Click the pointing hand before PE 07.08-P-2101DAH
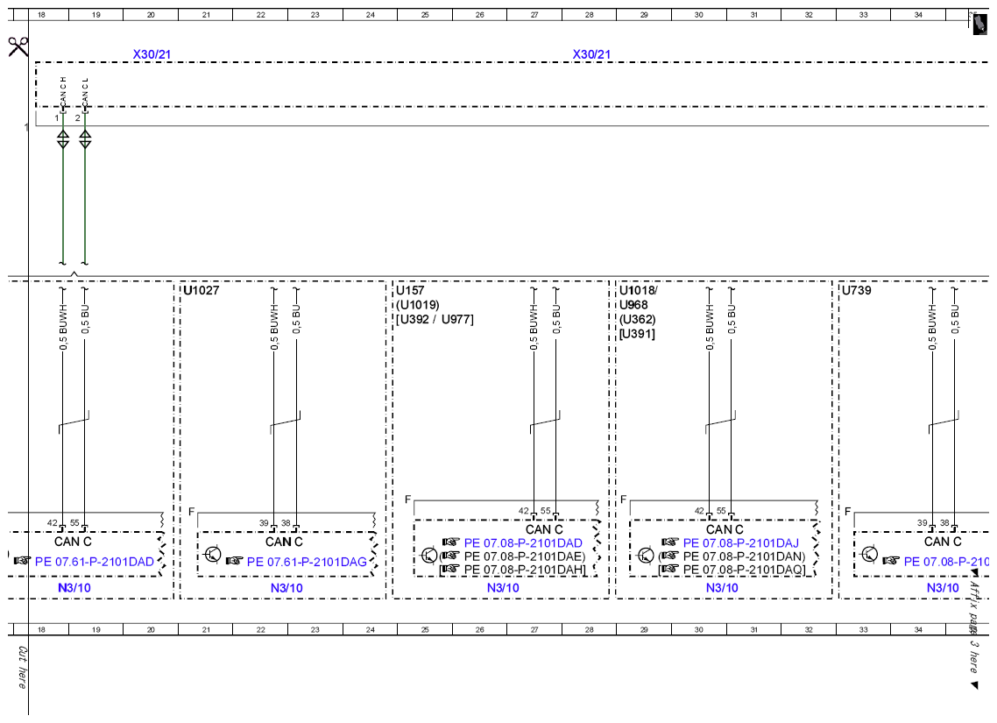Screen dimensions: 997x723 pyautogui.click(x=451, y=569)
